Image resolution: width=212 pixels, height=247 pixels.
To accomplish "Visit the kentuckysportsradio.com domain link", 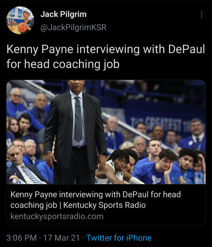I will pos(57,216).
